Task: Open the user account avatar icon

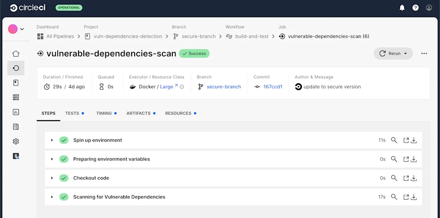Action: click(429, 8)
